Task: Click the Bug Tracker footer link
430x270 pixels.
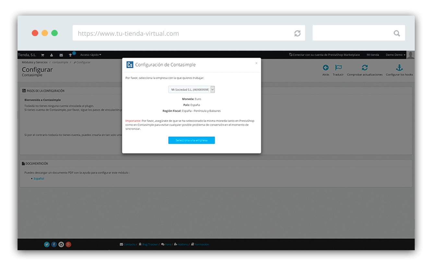Action: 150,244
